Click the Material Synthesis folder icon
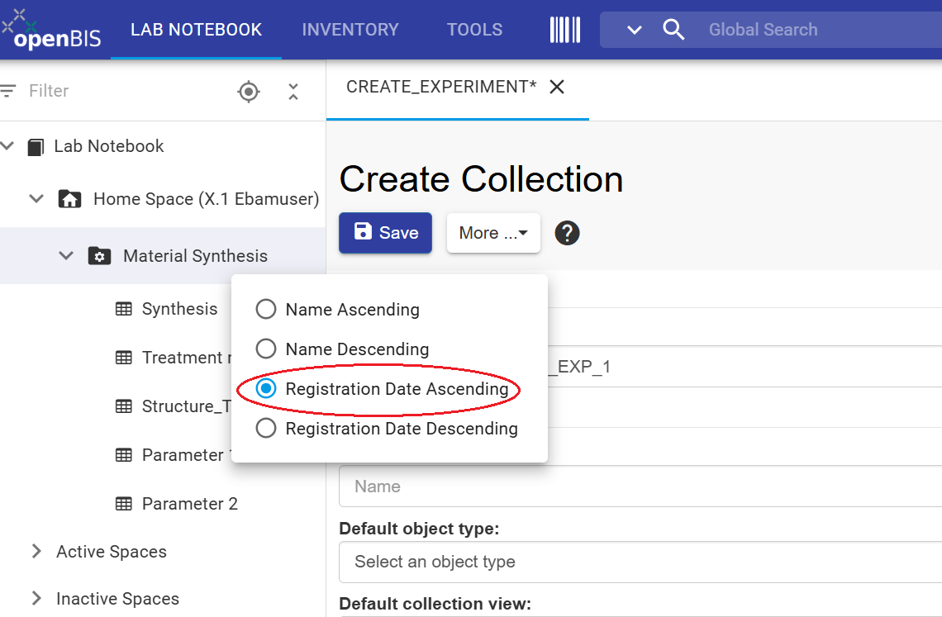This screenshot has height=617, width=942. (x=99, y=256)
